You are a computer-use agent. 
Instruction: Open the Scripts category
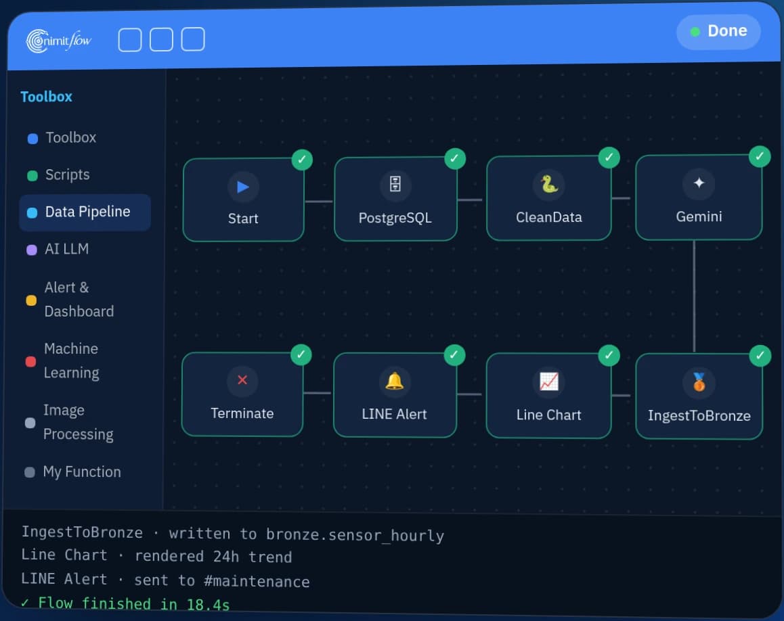tap(85, 175)
